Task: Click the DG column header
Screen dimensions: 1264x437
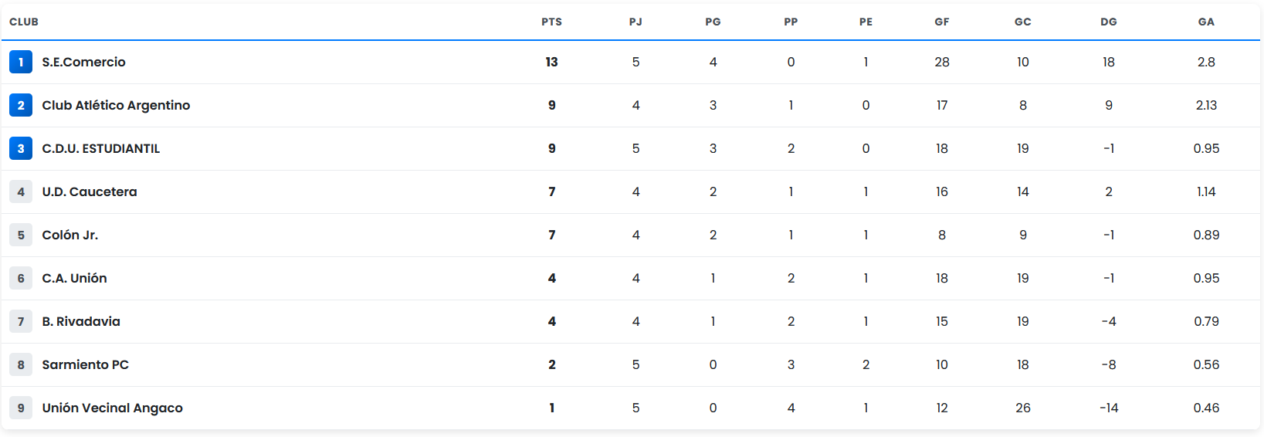Action: tap(1108, 22)
